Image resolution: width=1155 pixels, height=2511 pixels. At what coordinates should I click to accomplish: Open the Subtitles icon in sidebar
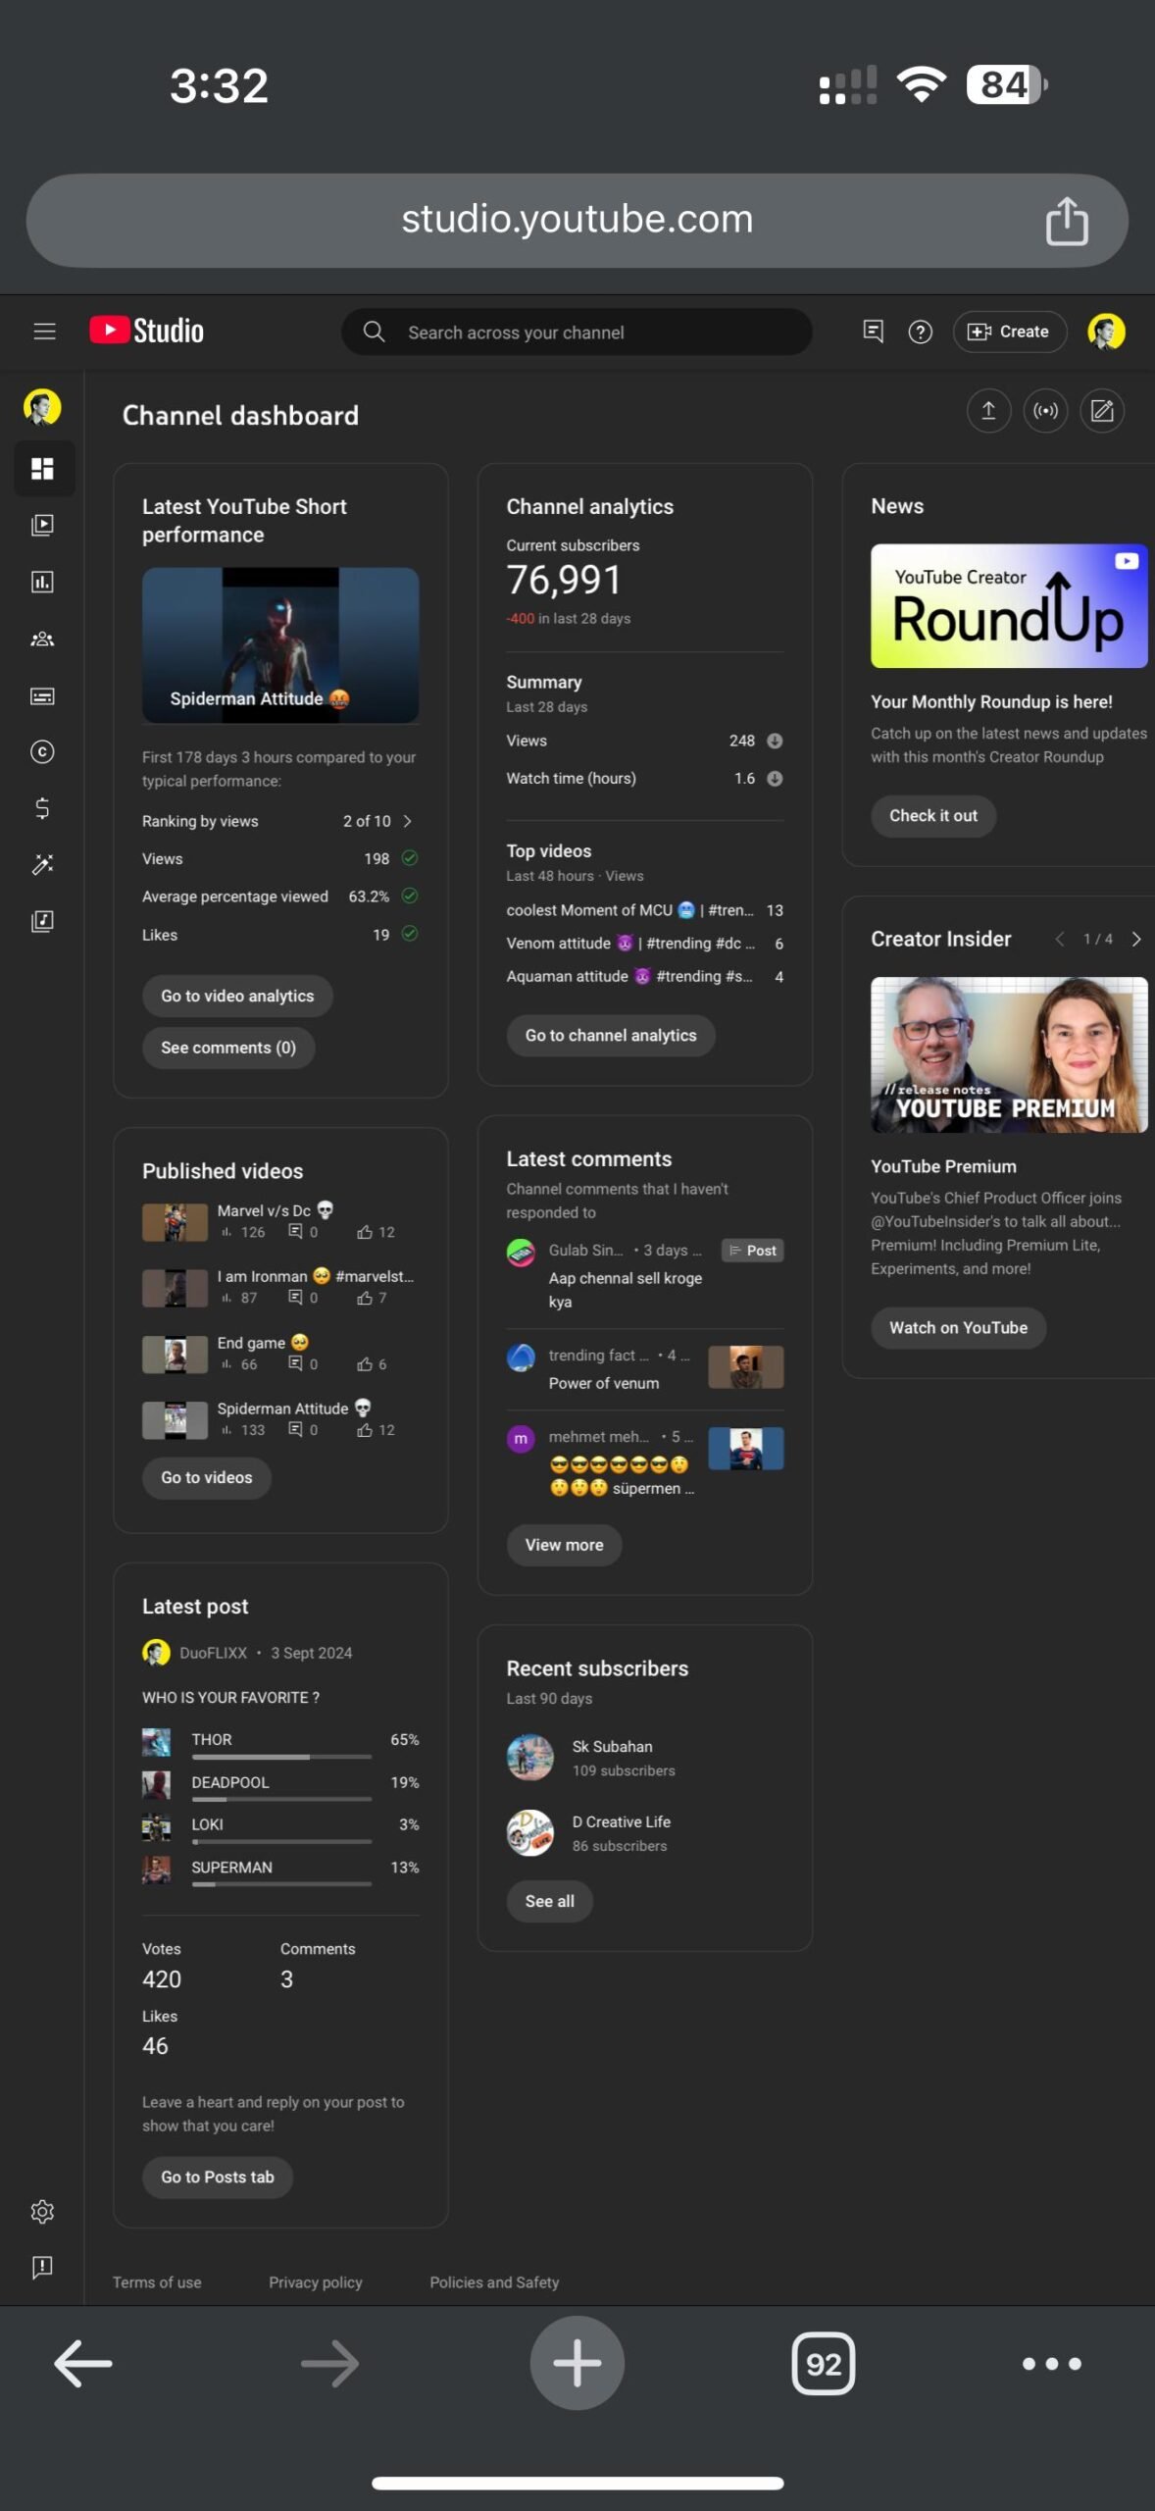coord(42,696)
